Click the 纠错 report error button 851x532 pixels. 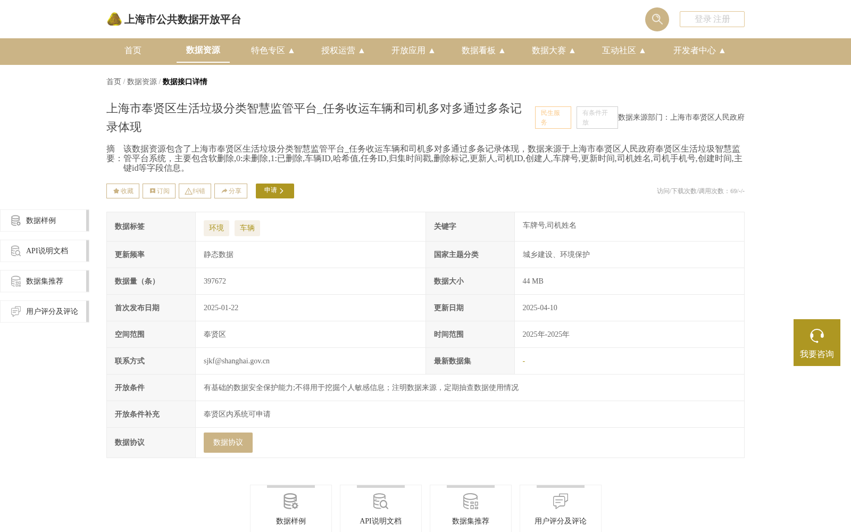(195, 191)
